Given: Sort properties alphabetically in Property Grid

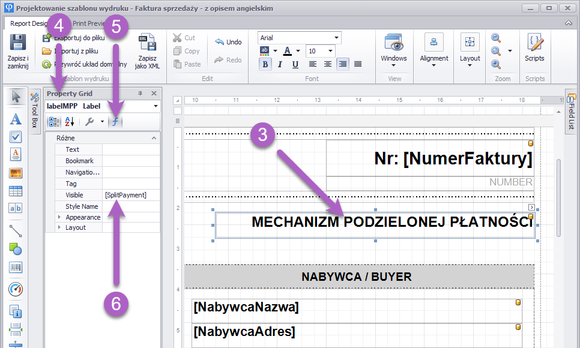Looking at the screenshot, I should 69,122.
